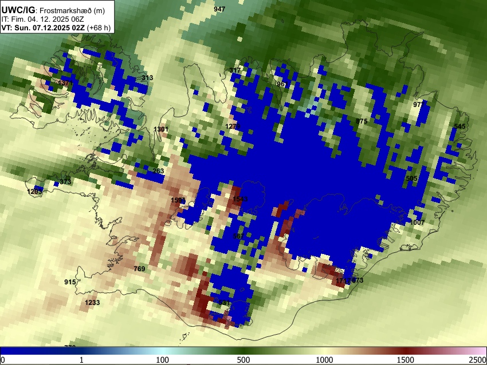Click the map value 1203

pyautogui.click(x=34, y=192)
